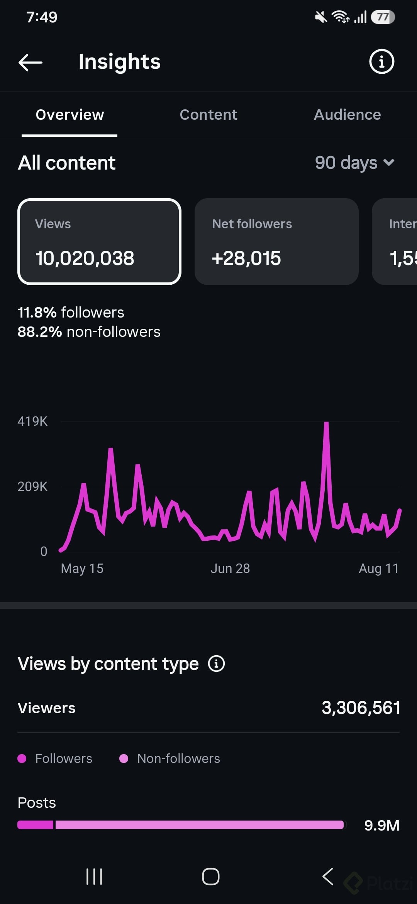
Task: Tap Android recent apps button
Action: 94,876
